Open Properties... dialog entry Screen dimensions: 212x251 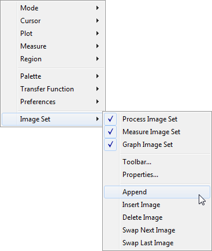pyautogui.click(x=157, y=175)
